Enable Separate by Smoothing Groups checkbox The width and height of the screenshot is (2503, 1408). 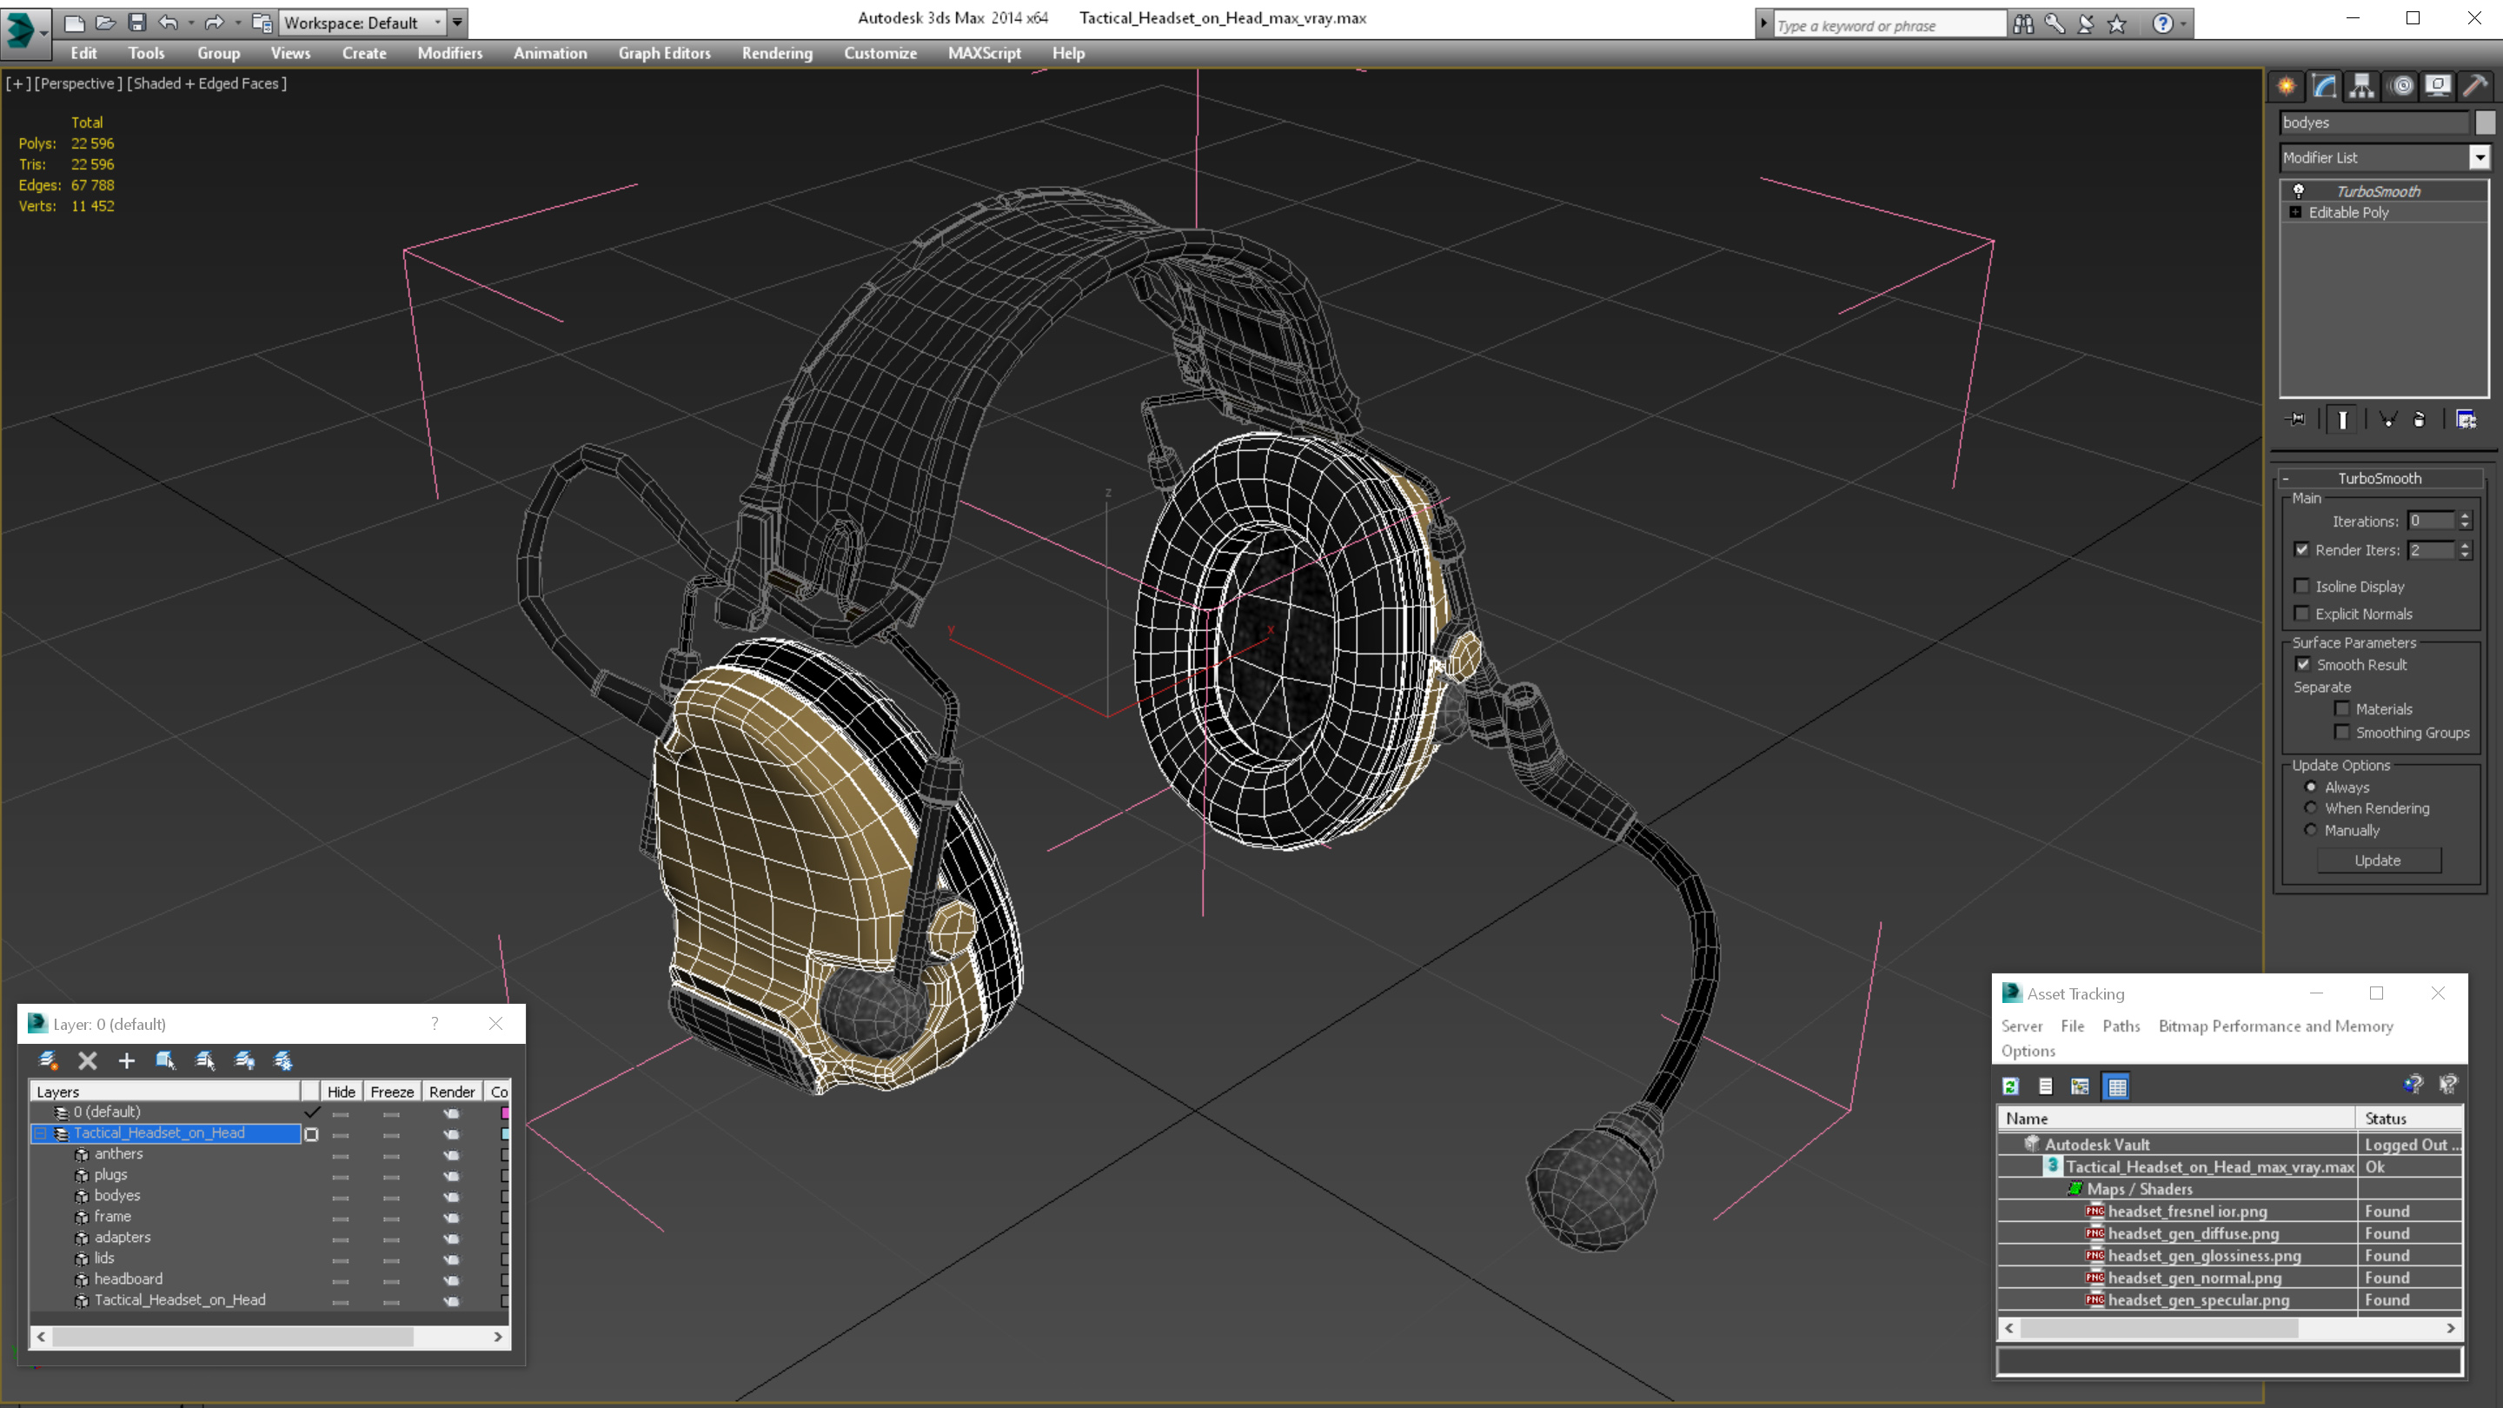2343,732
